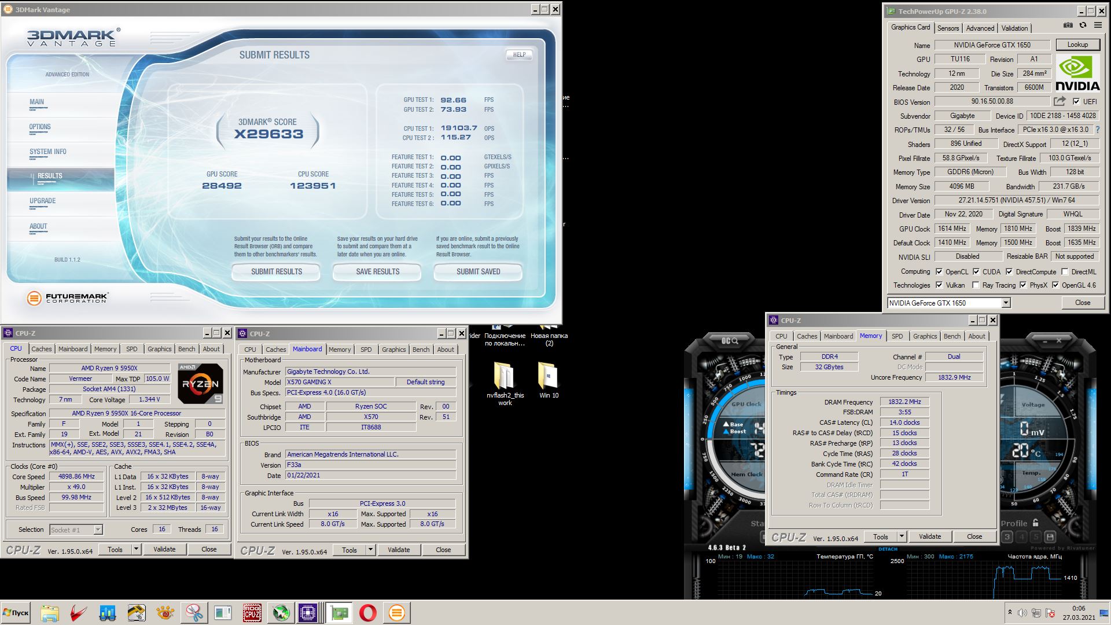1111x625 pixels.
Task: Open the nvflash2_this work desktop folder
Action: 505,384
